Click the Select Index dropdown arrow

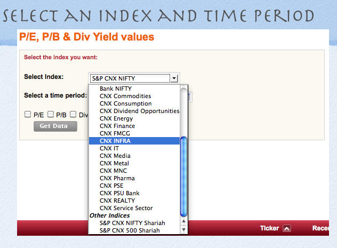[x=174, y=78]
